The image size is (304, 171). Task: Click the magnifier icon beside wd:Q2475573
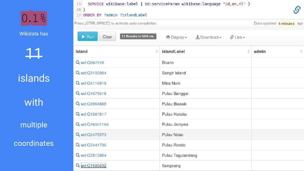(x=77, y=134)
